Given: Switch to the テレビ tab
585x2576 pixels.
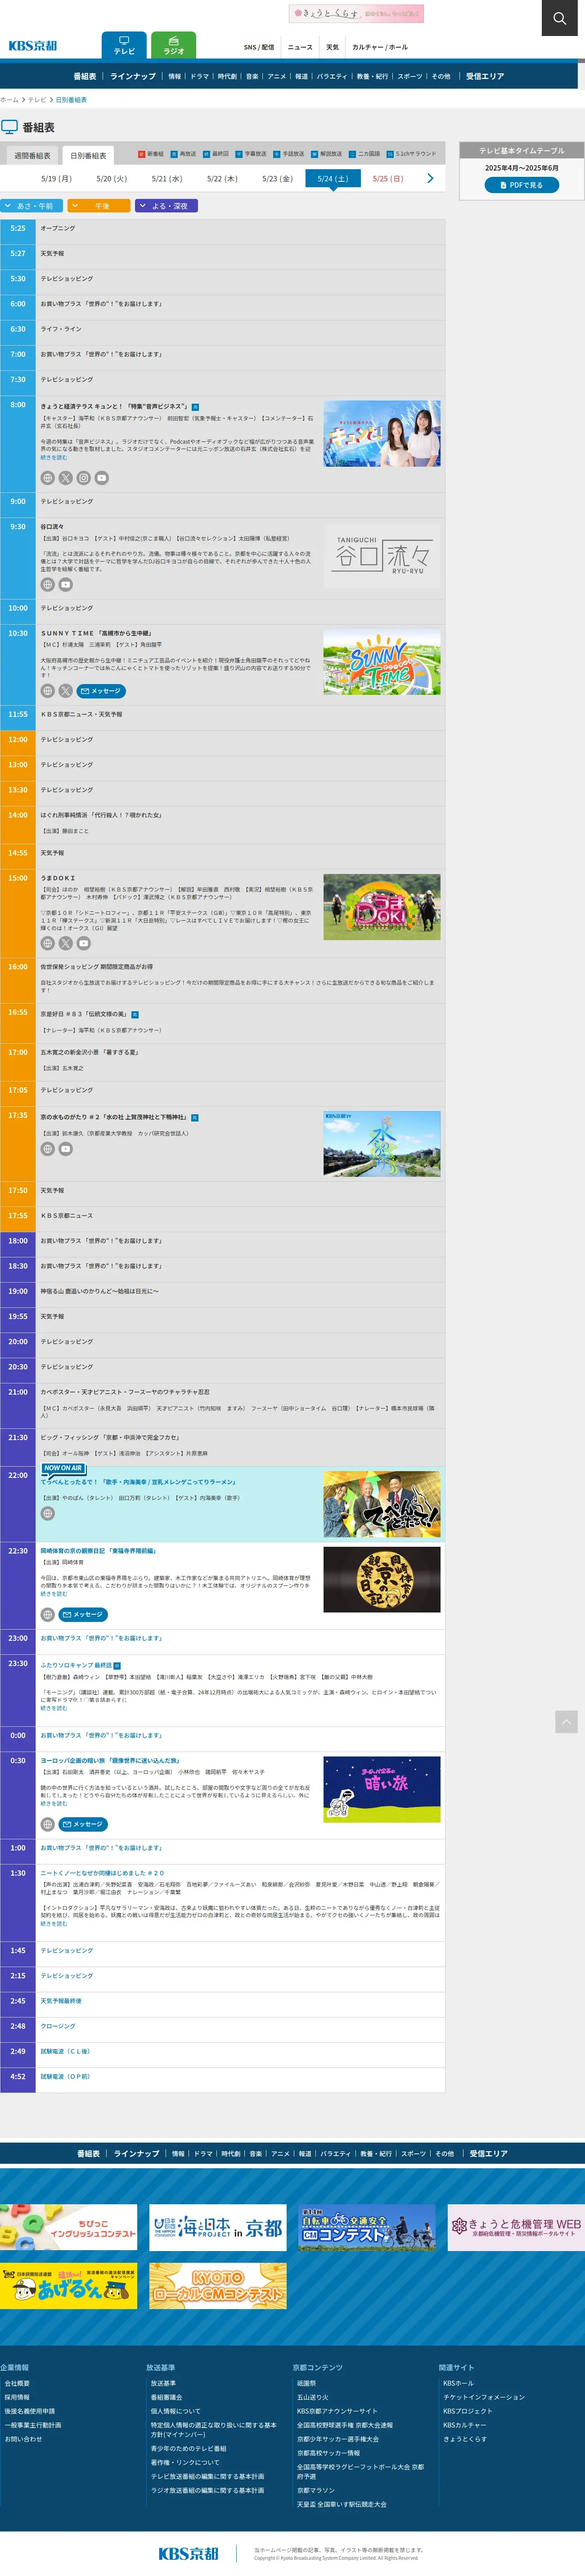Looking at the screenshot, I should click(x=124, y=45).
